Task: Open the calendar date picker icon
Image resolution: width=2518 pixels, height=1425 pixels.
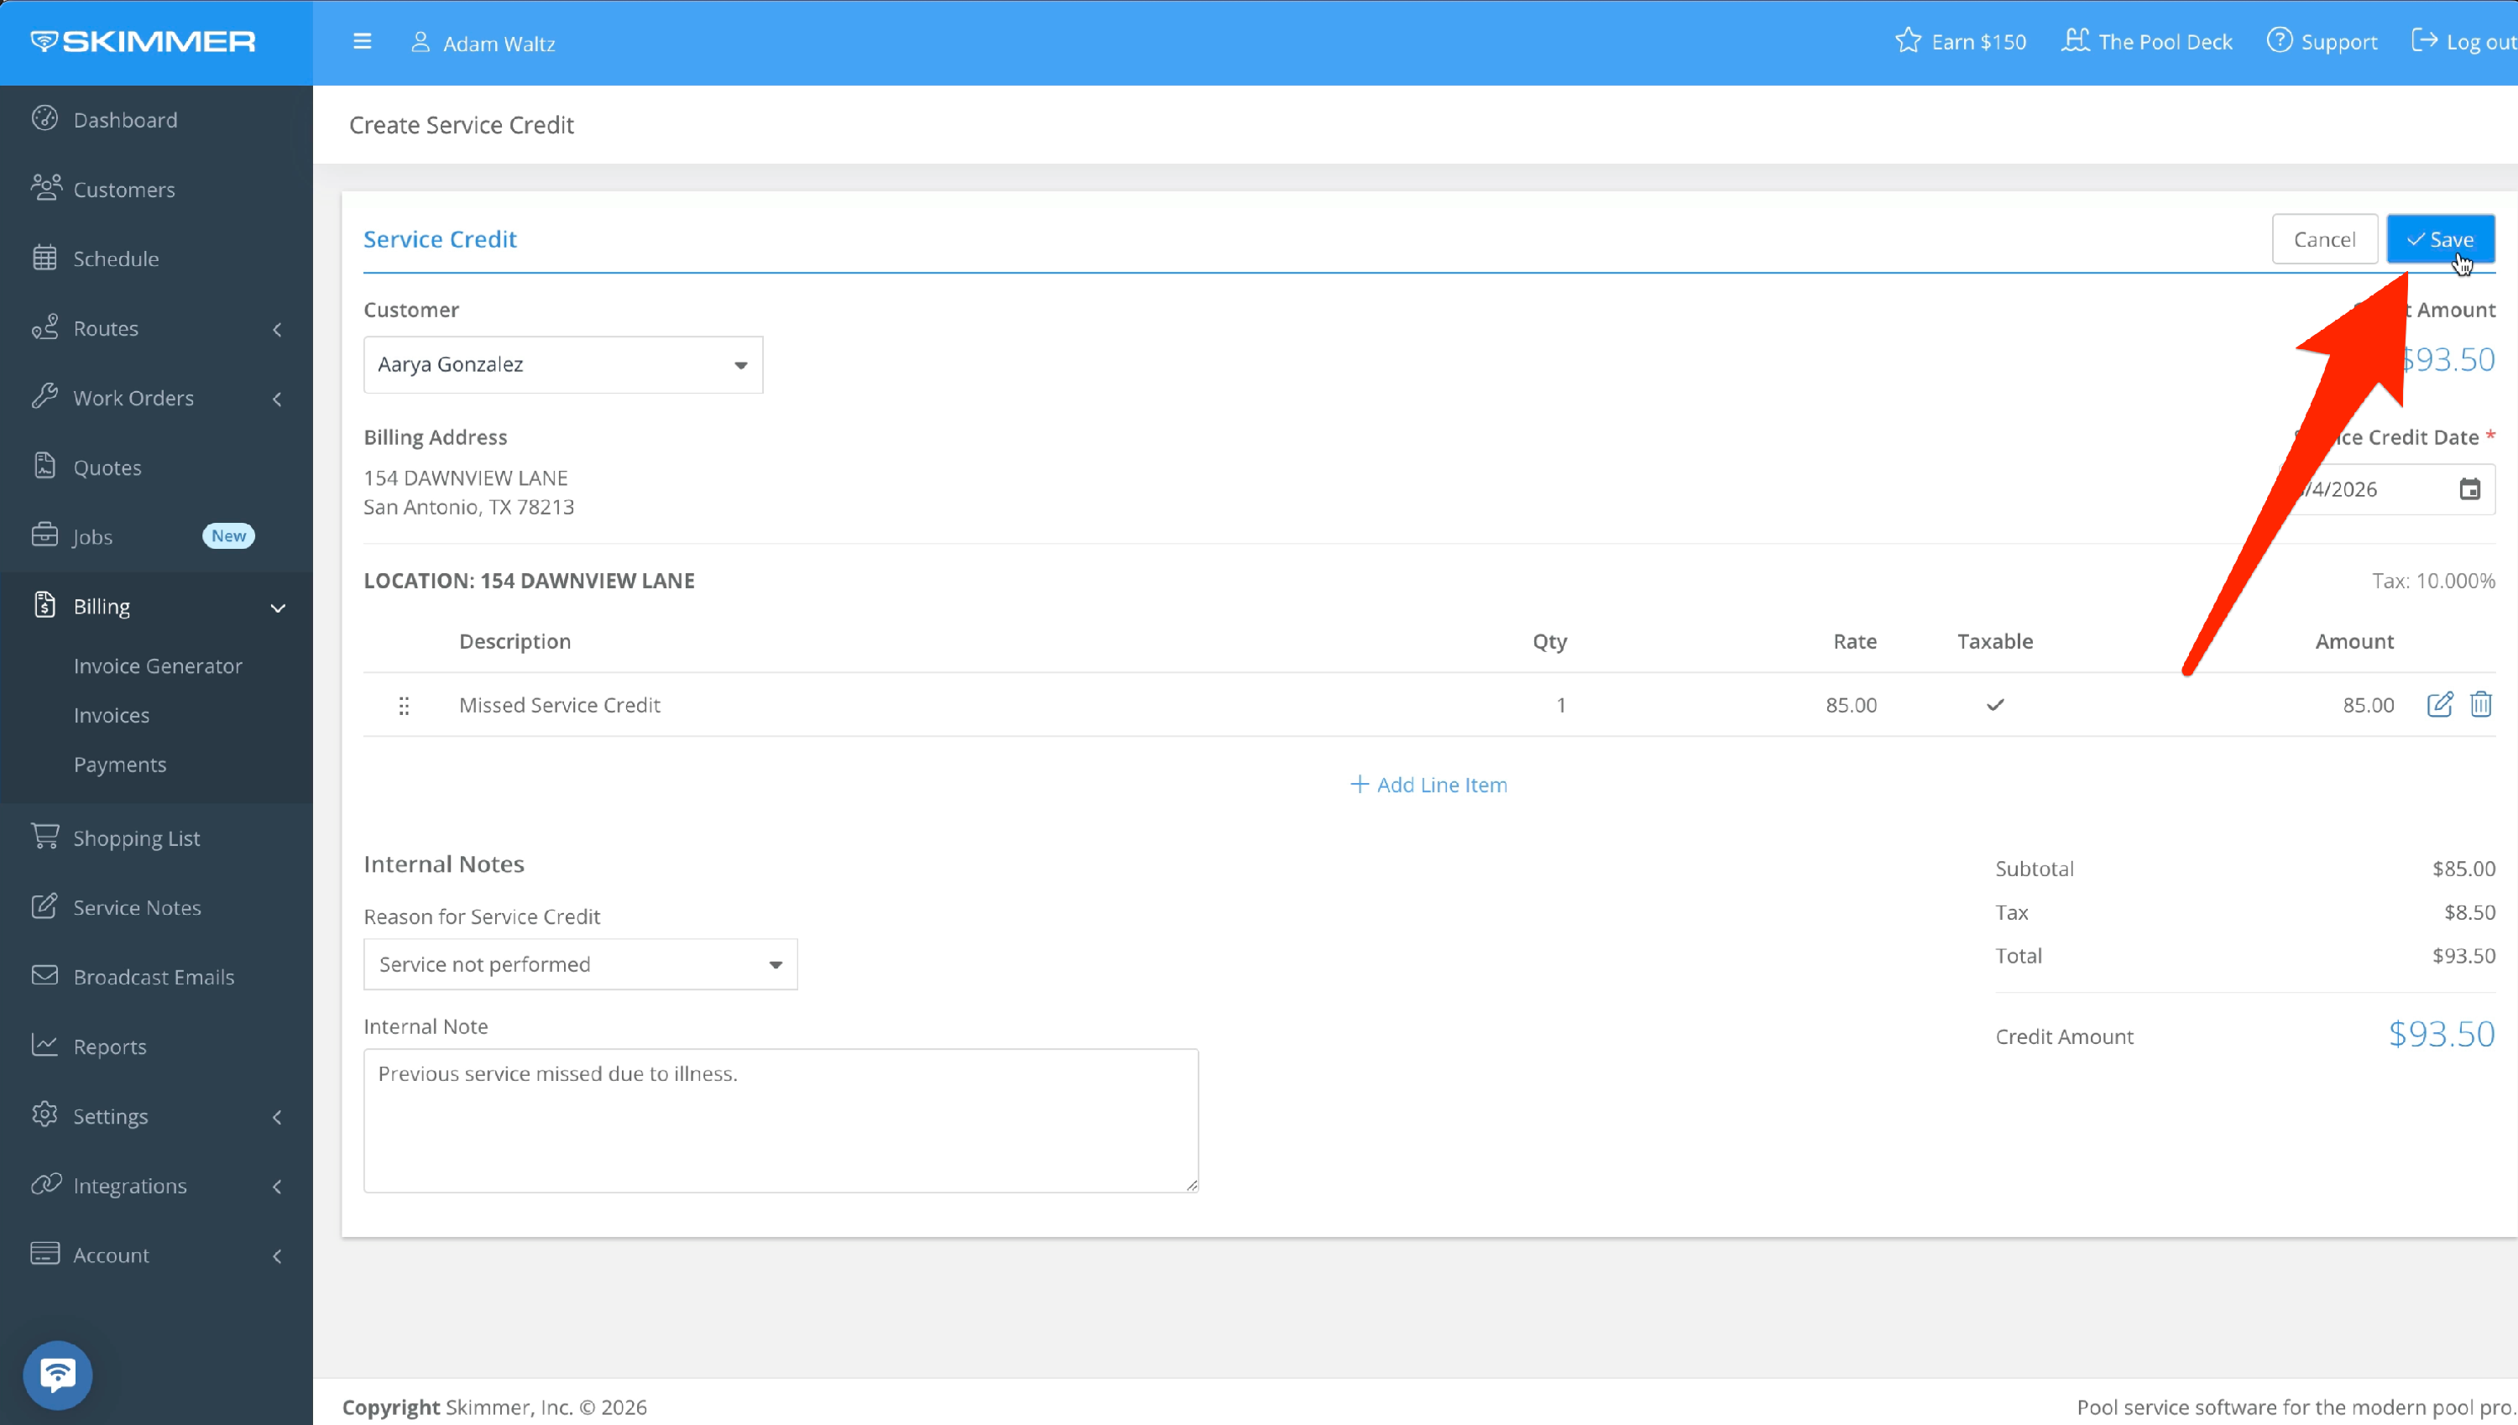Action: coord(2469,488)
